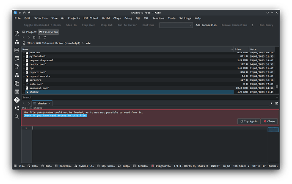Click the Kate application icon in title bar
292x184 pixels.
tap(15, 13)
